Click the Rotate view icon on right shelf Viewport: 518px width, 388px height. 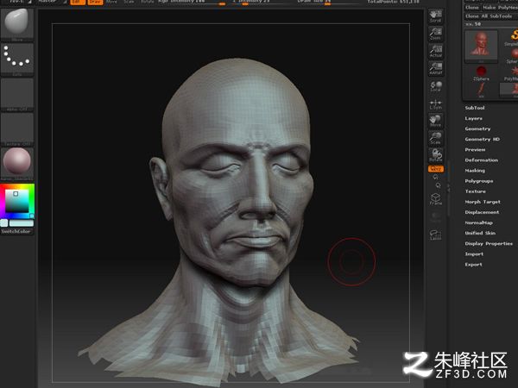[x=436, y=155]
